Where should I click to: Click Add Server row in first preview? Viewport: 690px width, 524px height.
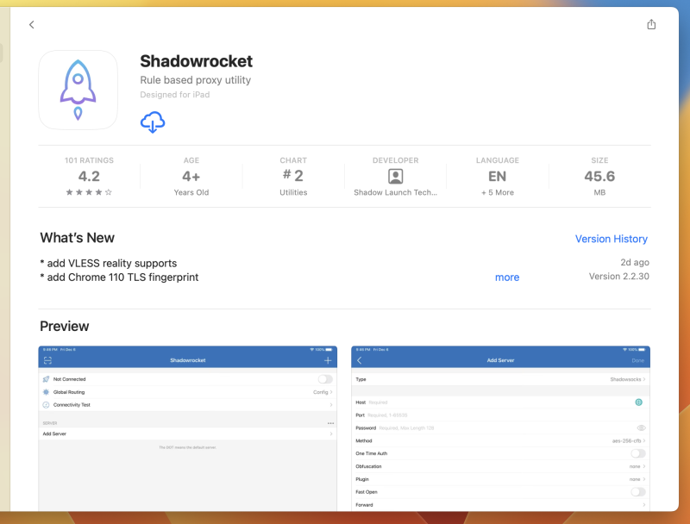coord(188,434)
